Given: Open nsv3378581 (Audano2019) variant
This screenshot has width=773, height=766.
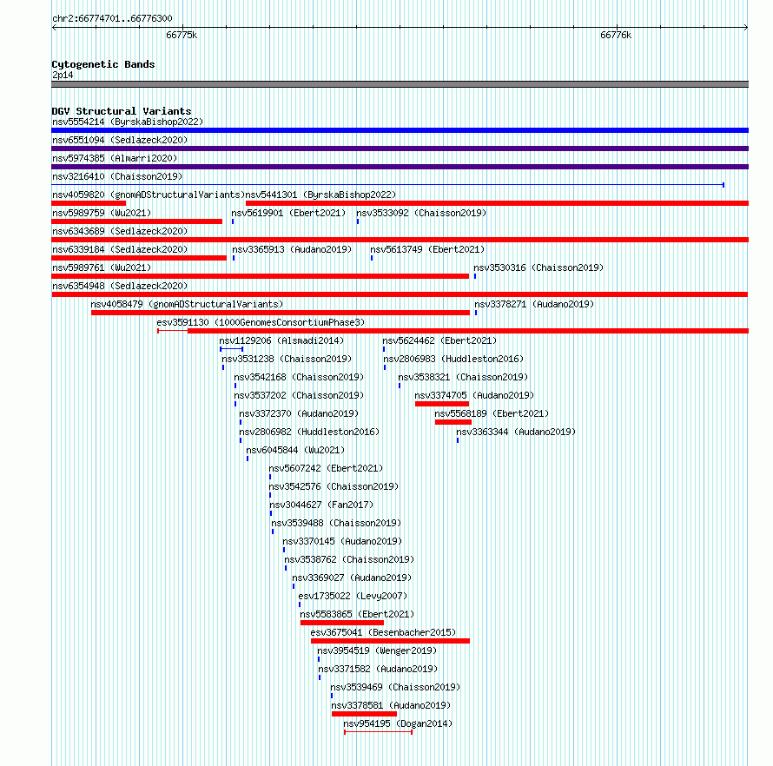Looking at the screenshot, I should pos(391,705).
